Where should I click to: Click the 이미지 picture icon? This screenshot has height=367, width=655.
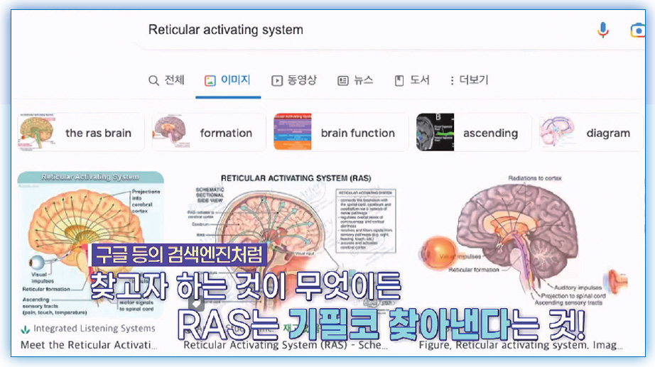coord(210,81)
